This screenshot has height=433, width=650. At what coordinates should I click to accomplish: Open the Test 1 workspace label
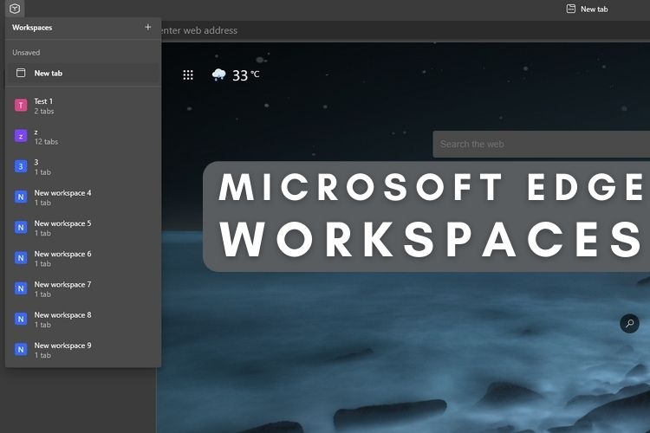click(43, 101)
